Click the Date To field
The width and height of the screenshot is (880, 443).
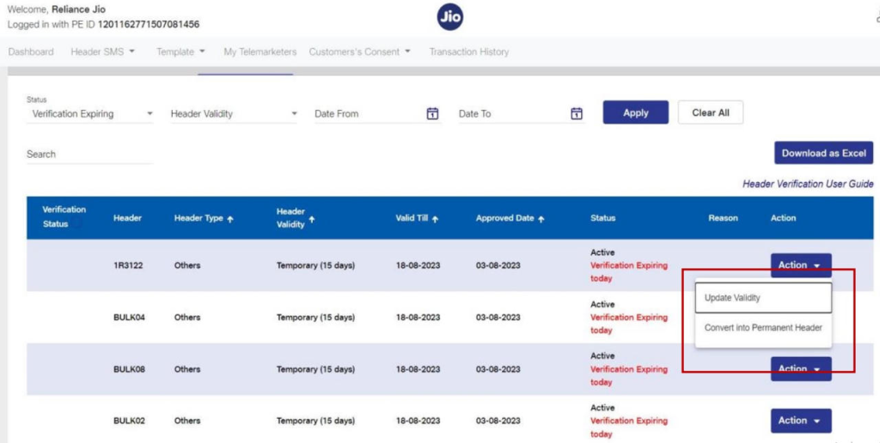[522, 114]
